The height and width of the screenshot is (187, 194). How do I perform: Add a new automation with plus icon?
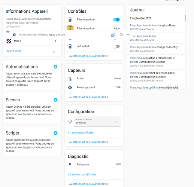point(55,67)
